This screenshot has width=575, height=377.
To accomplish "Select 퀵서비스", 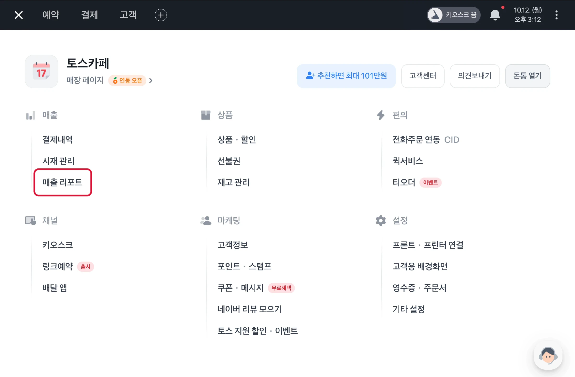I will (x=408, y=161).
